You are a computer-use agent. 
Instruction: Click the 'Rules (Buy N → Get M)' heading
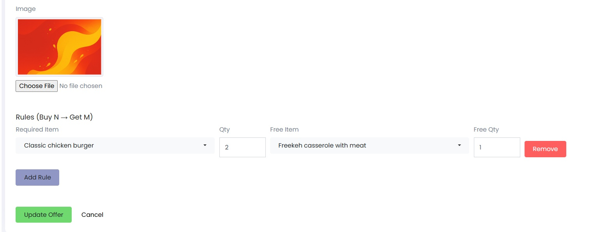click(54, 117)
